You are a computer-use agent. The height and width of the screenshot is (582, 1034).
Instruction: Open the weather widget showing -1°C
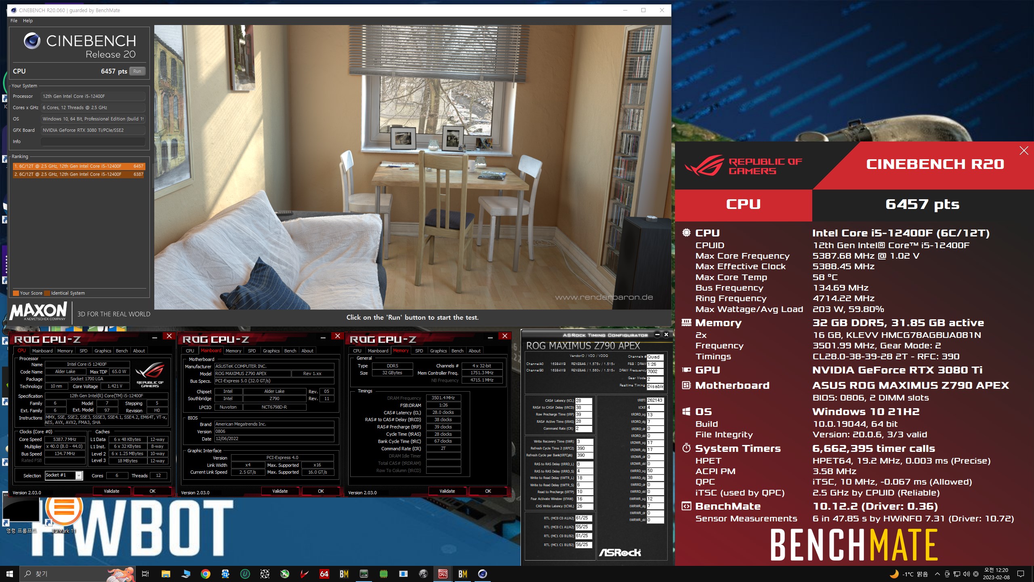click(909, 574)
